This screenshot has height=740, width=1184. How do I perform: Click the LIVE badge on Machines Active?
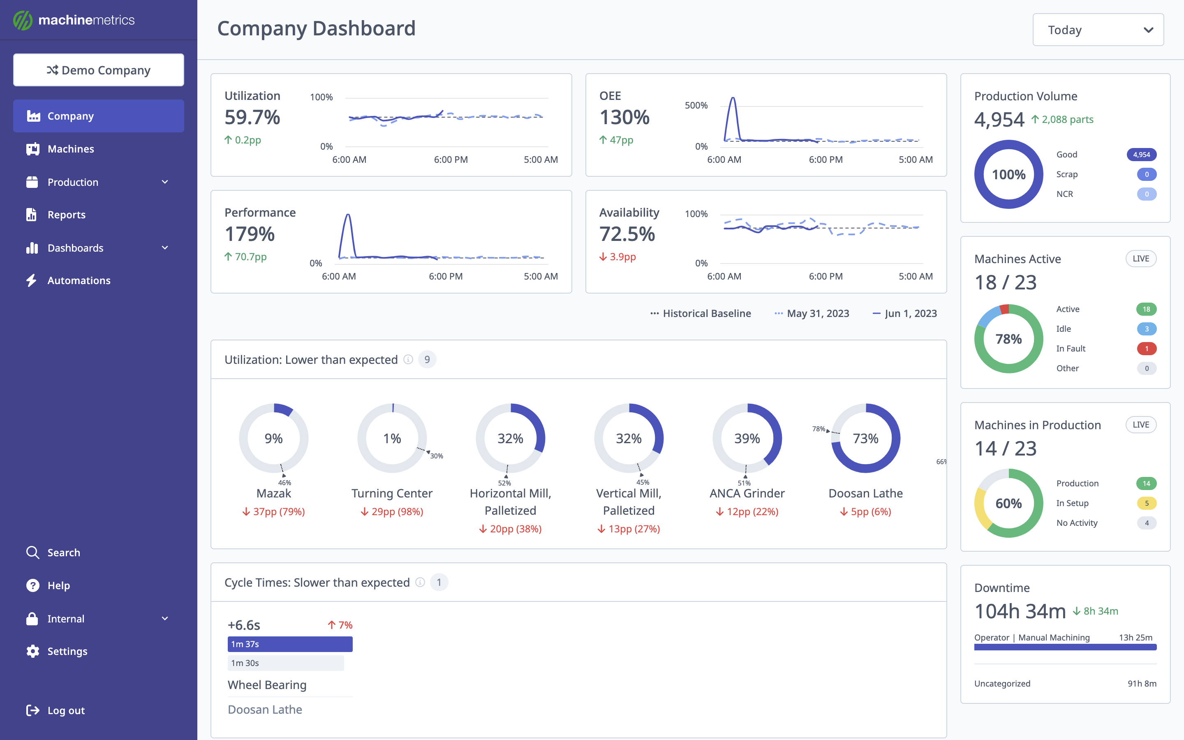pos(1140,259)
